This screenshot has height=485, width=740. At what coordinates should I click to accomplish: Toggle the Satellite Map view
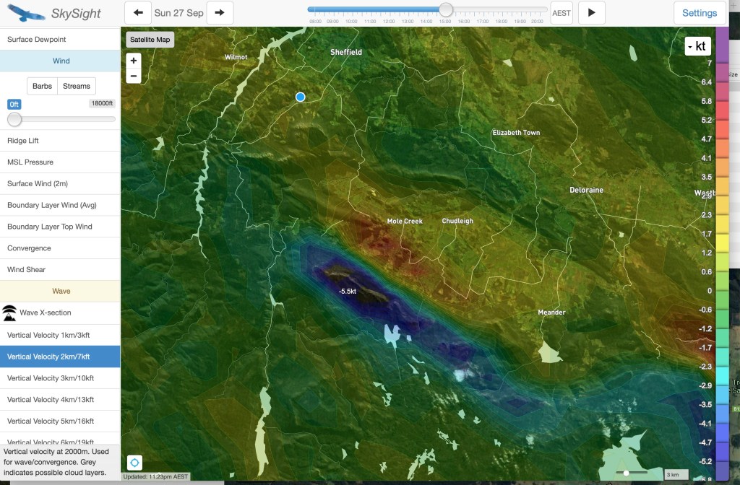click(x=150, y=40)
